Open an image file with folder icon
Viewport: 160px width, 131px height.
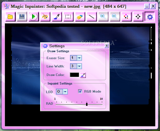pyautogui.click(x=10, y=17)
